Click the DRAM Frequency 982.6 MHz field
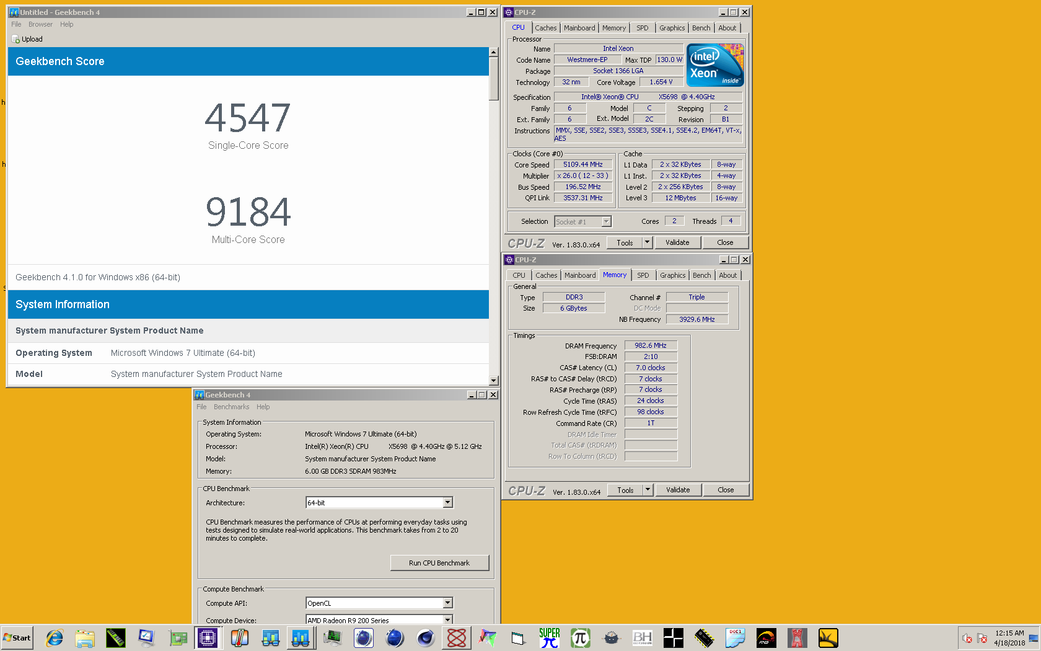Viewport: 1041px width, 651px height. click(651, 345)
